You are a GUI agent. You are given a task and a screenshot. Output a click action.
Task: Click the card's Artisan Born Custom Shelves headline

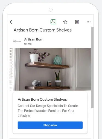(42, 99)
